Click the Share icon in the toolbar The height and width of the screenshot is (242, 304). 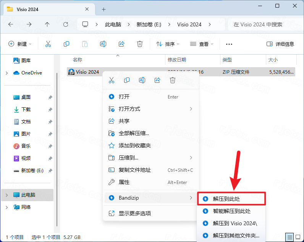(x=121, y=44)
